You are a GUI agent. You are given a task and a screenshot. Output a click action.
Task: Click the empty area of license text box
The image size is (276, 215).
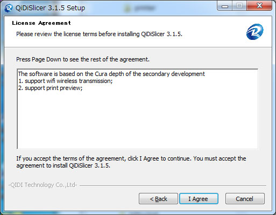(138, 120)
